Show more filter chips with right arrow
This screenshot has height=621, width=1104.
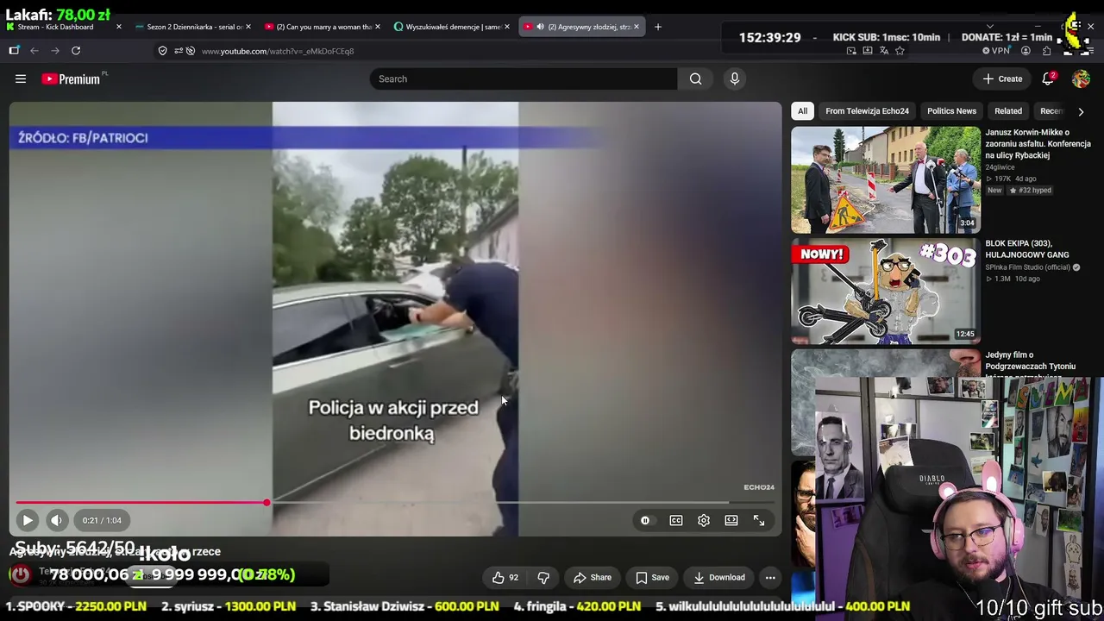[x=1081, y=111]
